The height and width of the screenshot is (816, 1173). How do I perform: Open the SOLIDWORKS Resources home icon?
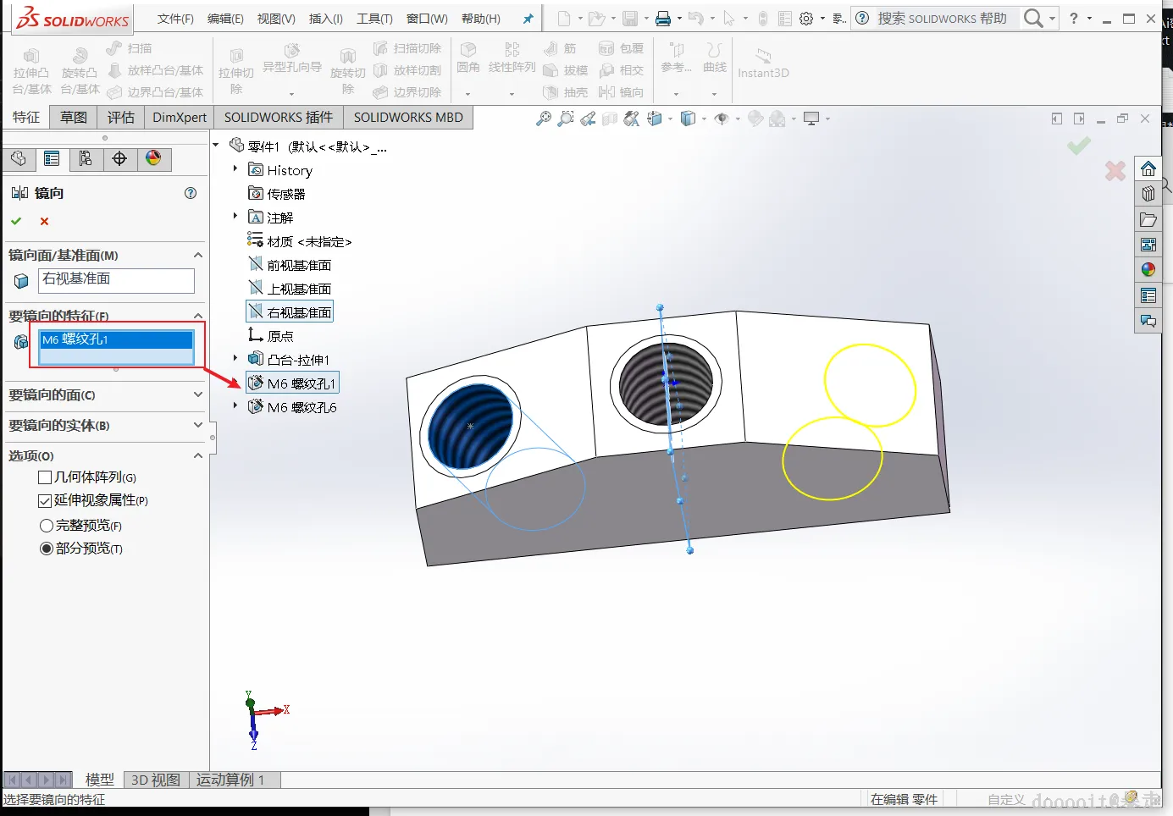(1148, 168)
